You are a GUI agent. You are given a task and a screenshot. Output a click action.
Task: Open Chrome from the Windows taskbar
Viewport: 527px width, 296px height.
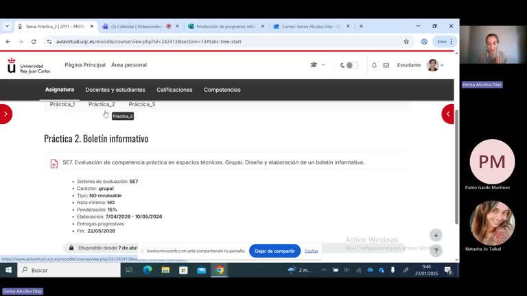point(220,270)
